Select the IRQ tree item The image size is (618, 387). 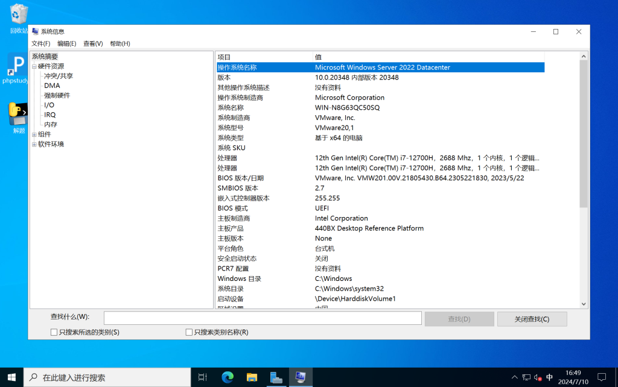tap(50, 115)
